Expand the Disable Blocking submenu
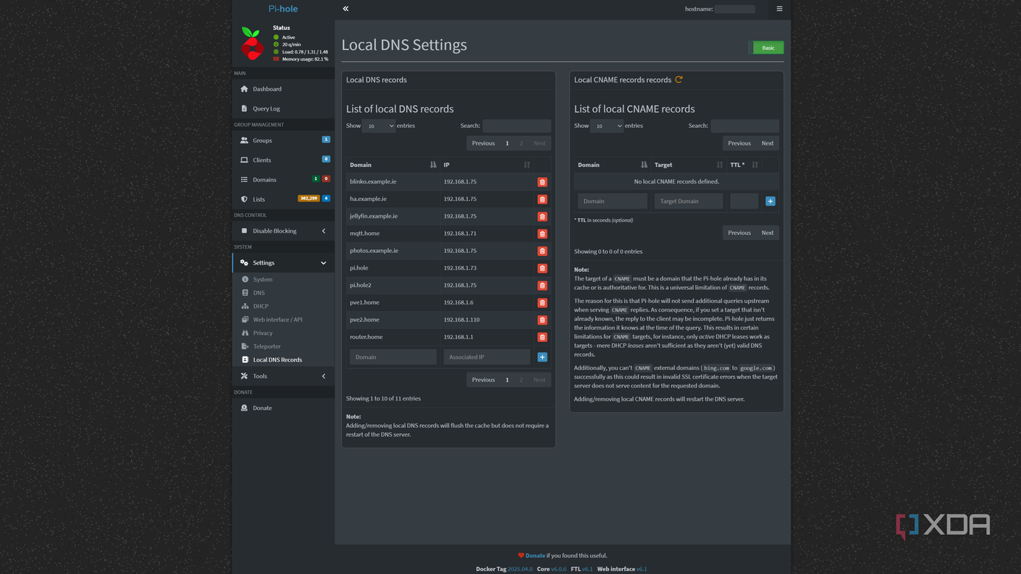 (282, 231)
